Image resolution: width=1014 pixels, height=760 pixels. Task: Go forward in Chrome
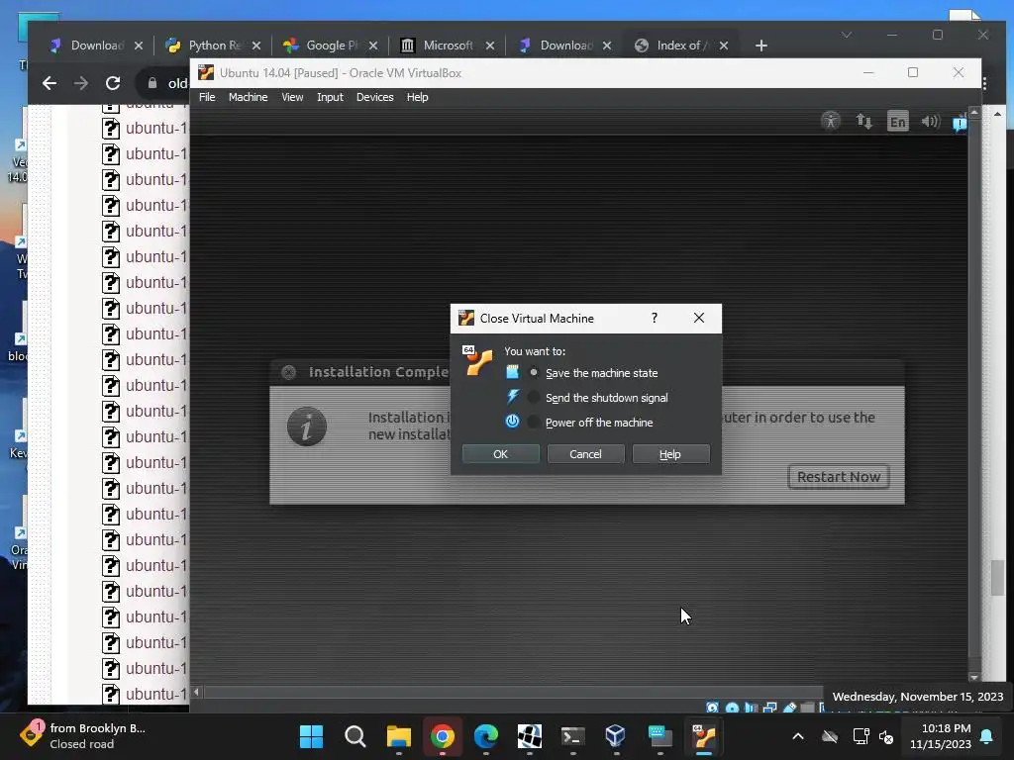pos(81,83)
